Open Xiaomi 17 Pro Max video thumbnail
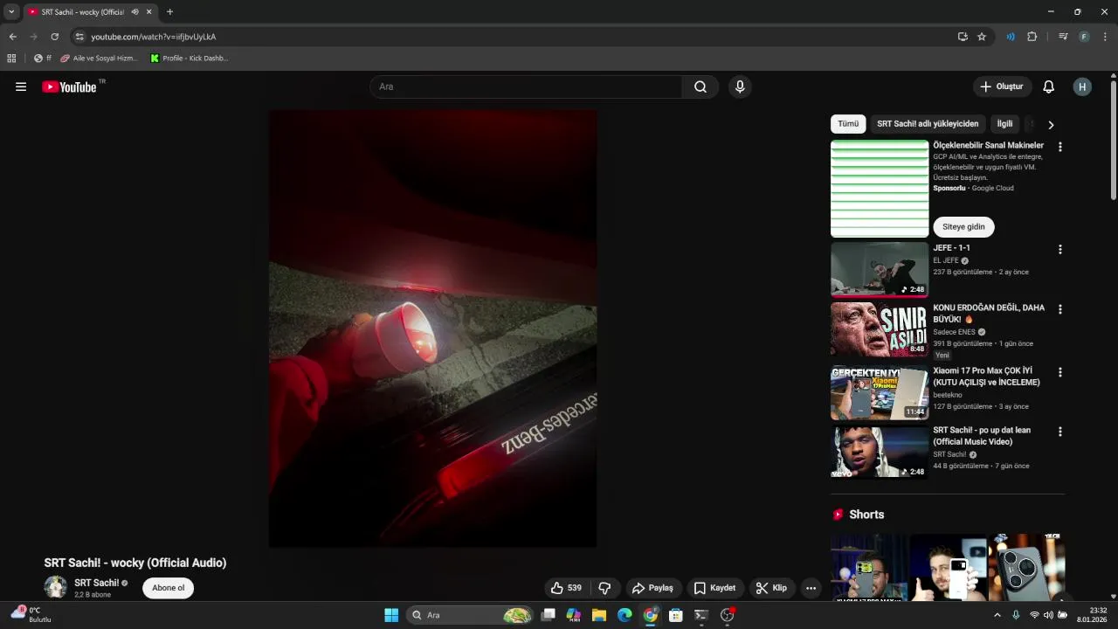 point(880,393)
